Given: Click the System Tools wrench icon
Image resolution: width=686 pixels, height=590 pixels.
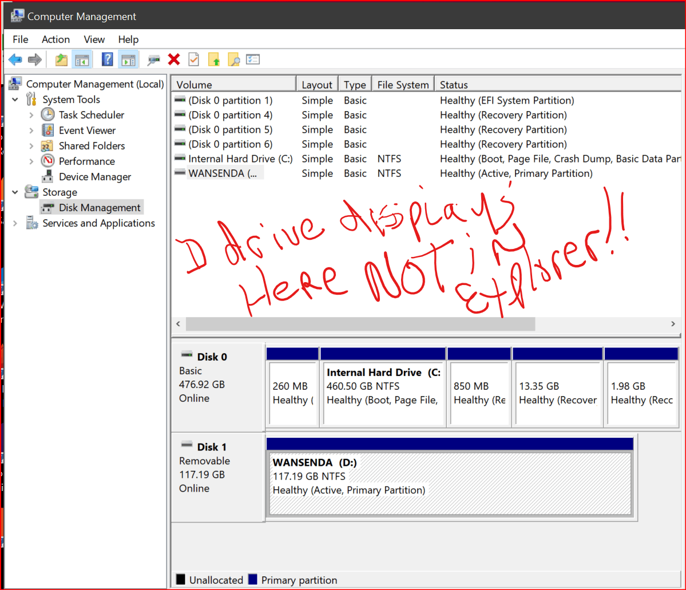Looking at the screenshot, I should (x=31, y=100).
